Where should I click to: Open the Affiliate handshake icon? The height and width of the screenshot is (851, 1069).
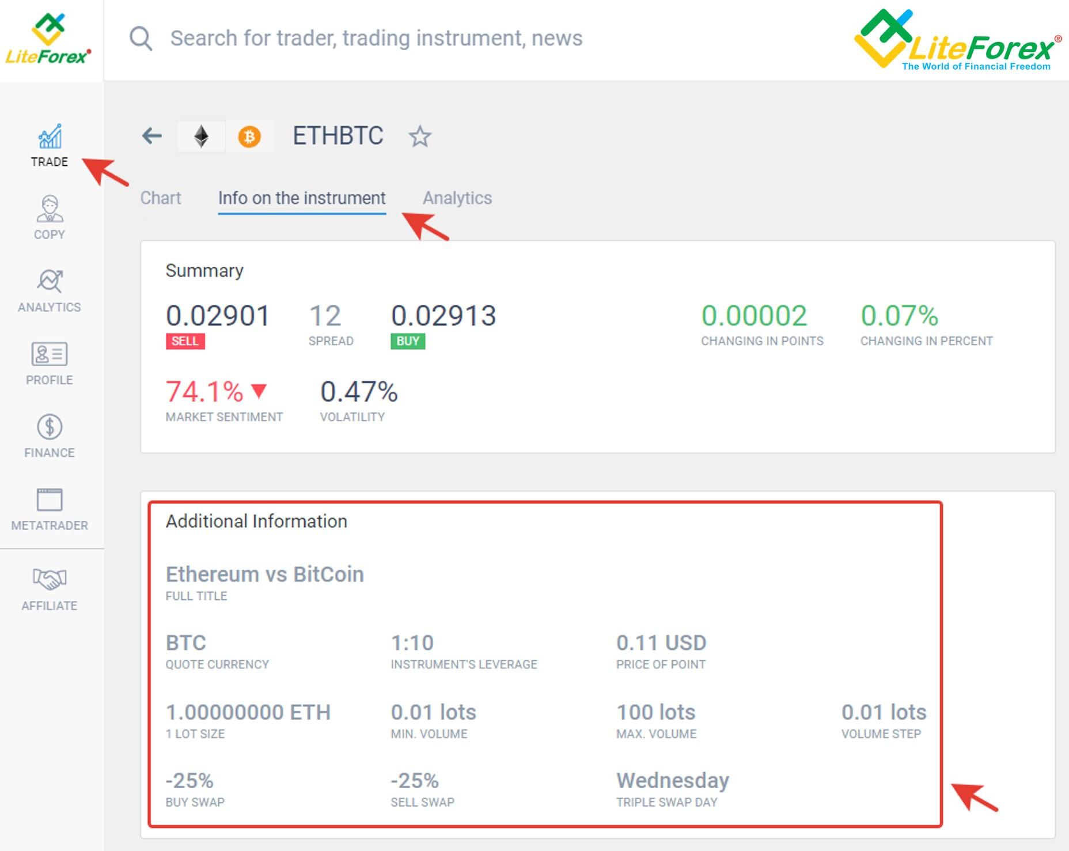(50, 588)
